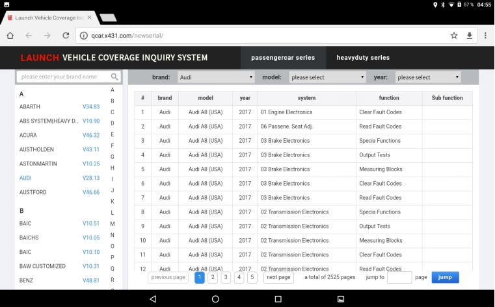This screenshot has height=307, width=495.
Task: Click the address bar URL
Action: click(x=127, y=36)
